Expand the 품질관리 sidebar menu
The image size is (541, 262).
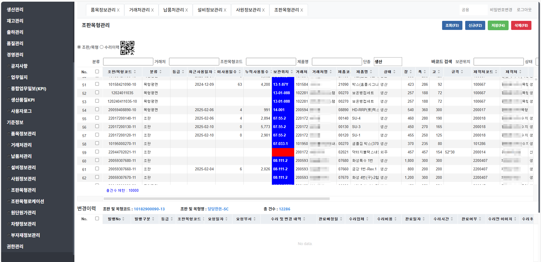(15, 43)
